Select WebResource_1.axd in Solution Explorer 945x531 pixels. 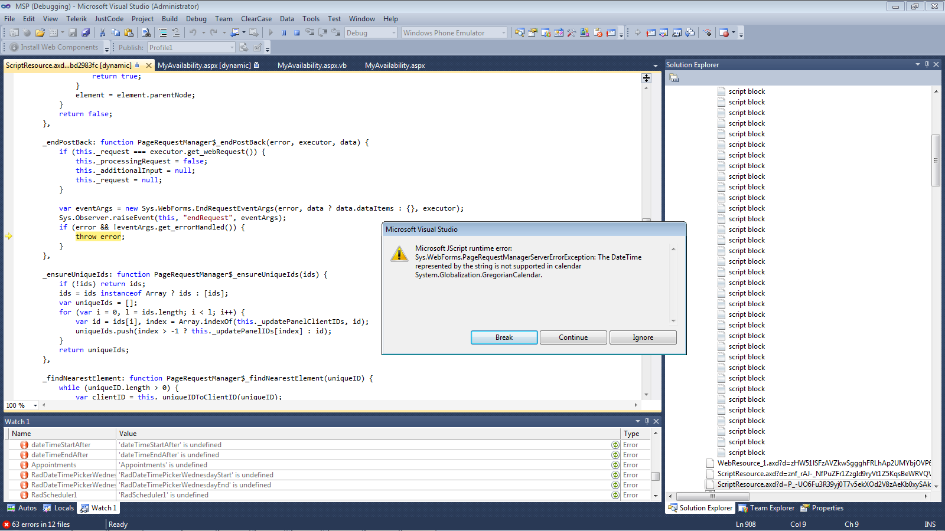point(824,463)
